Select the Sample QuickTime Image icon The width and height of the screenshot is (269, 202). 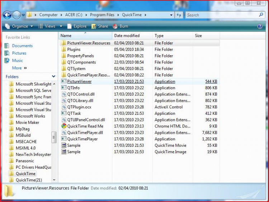(64, 152)
